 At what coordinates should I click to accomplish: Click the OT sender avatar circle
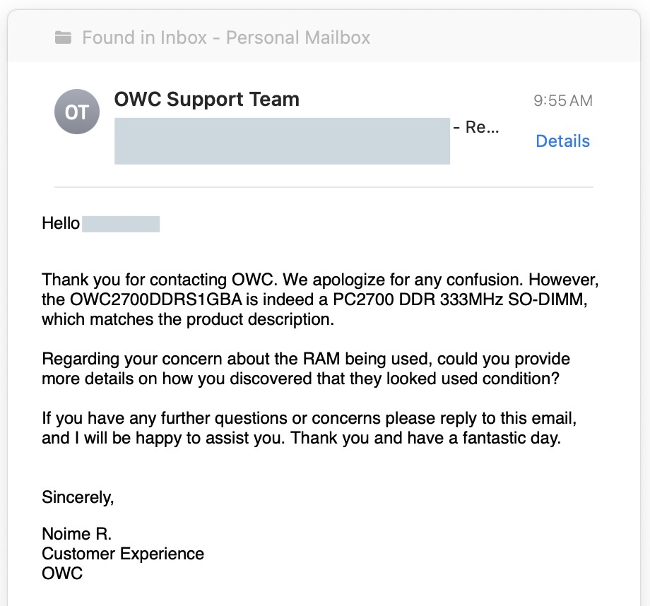[x=77, y=112]
